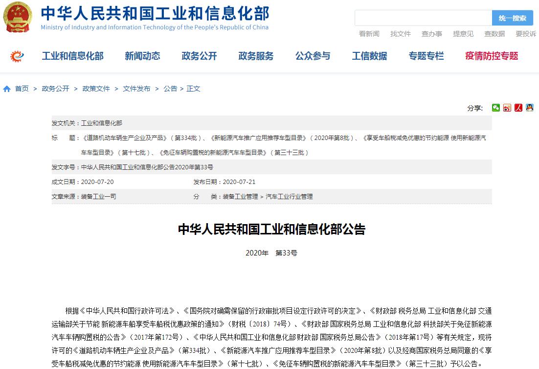
Task: Go to 首页 in breadcrumb
Action: 22,89
